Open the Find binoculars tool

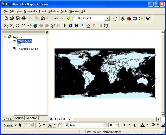(x=76, y=26)
